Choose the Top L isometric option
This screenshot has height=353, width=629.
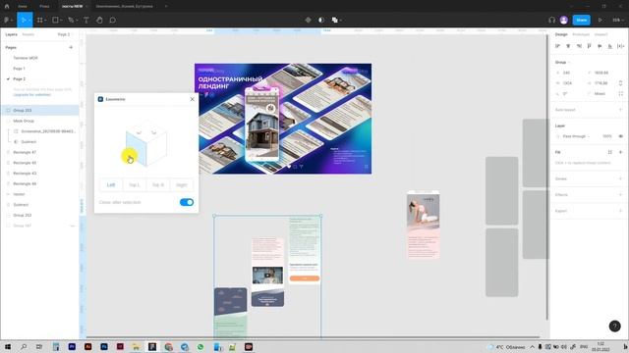point(135,185)
